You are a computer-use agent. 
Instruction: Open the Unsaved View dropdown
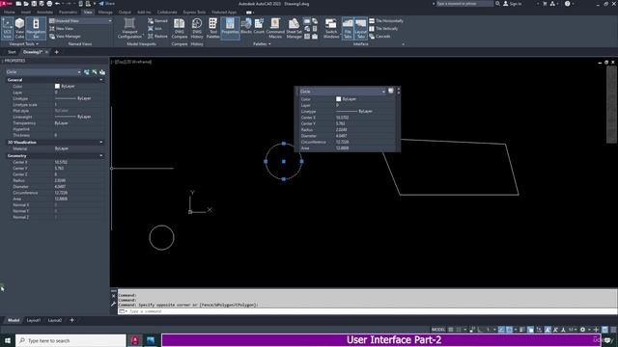coord(80,20)
